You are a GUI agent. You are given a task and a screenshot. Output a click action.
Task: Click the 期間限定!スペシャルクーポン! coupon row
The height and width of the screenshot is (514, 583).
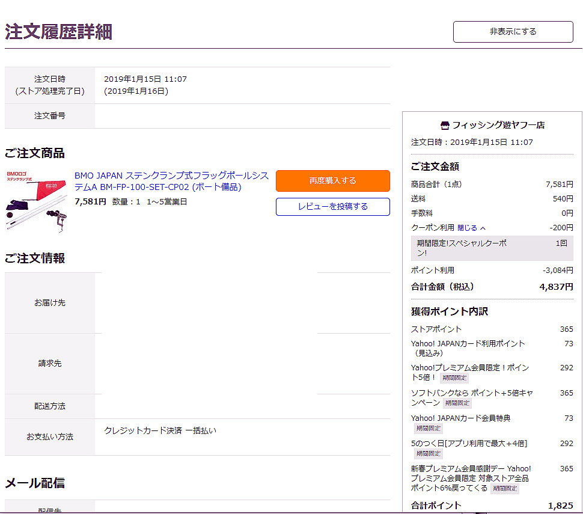pos(492,248)
